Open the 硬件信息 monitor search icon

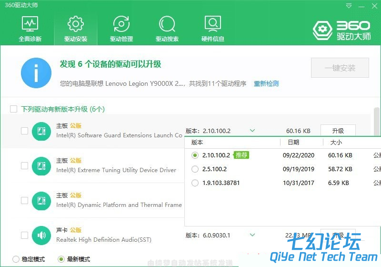tap(213, 24)
